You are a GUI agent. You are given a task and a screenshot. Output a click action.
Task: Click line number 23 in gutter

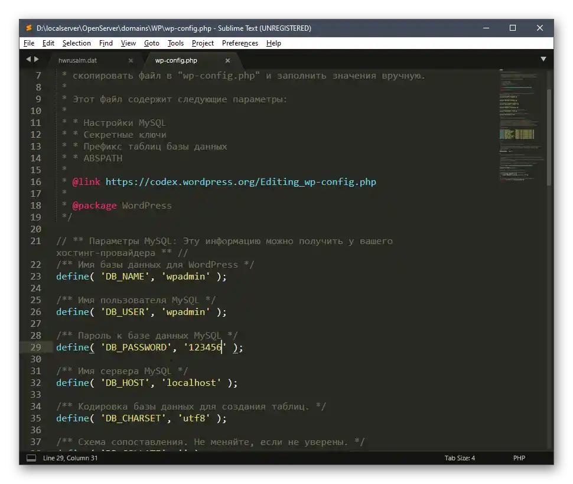pyautogui.click(x=35, y=277)
